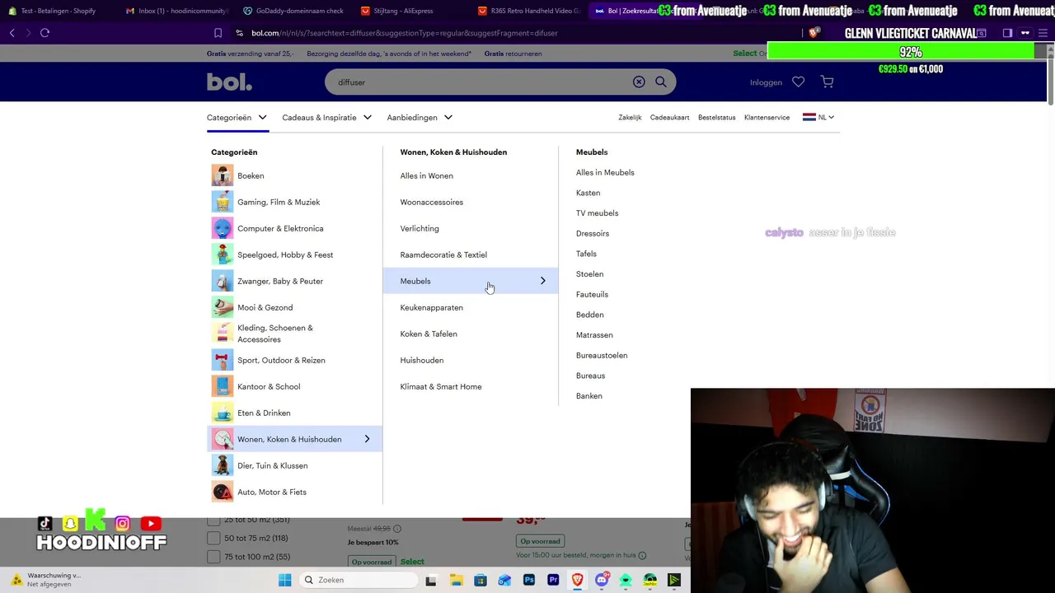Open the Mooi & Gezond category icon

pos(223,307)
